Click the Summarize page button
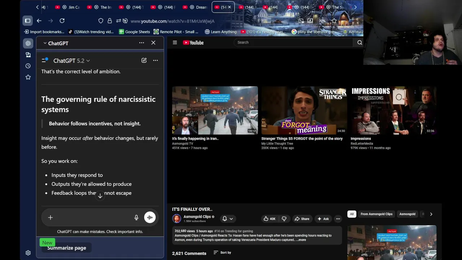Viewport: 462px width, 260px height. [67, 248]
